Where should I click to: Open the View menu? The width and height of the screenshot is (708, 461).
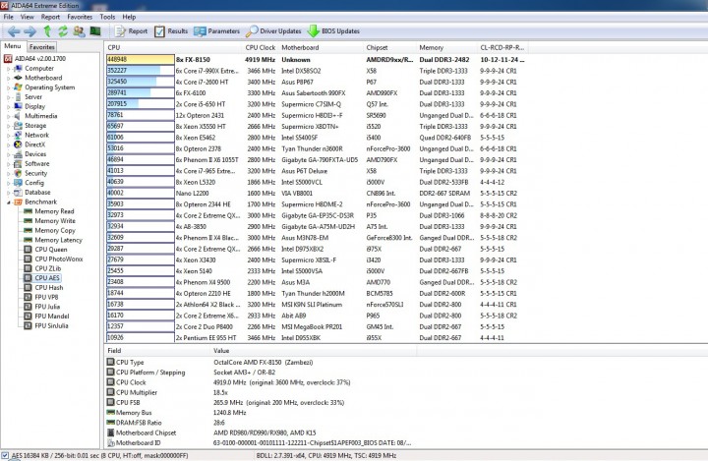click(28, 17)
